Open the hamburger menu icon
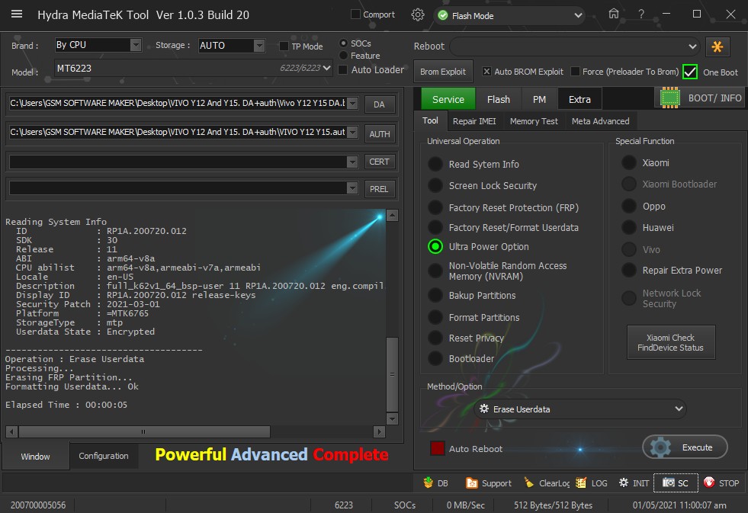This screenshot has height=513, width=748. (x=17, y=14)
